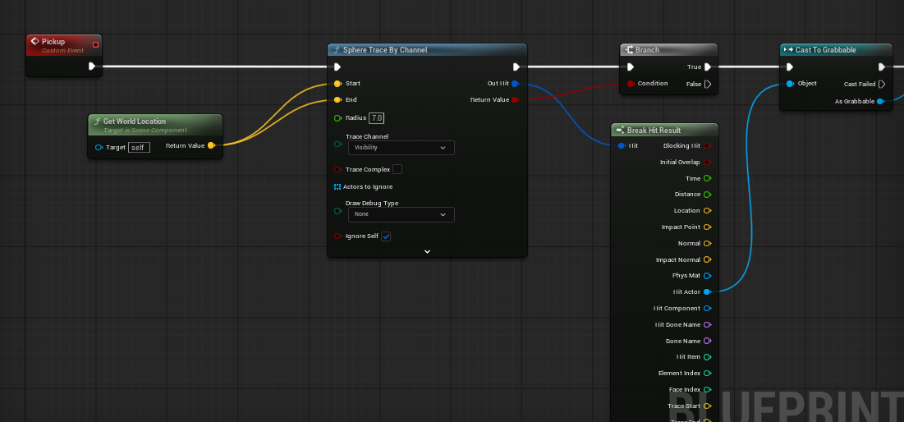Viewport: 904px width, 422px height.
Task: Click the Trace Complex boolean pin
Action: (337, 169)
